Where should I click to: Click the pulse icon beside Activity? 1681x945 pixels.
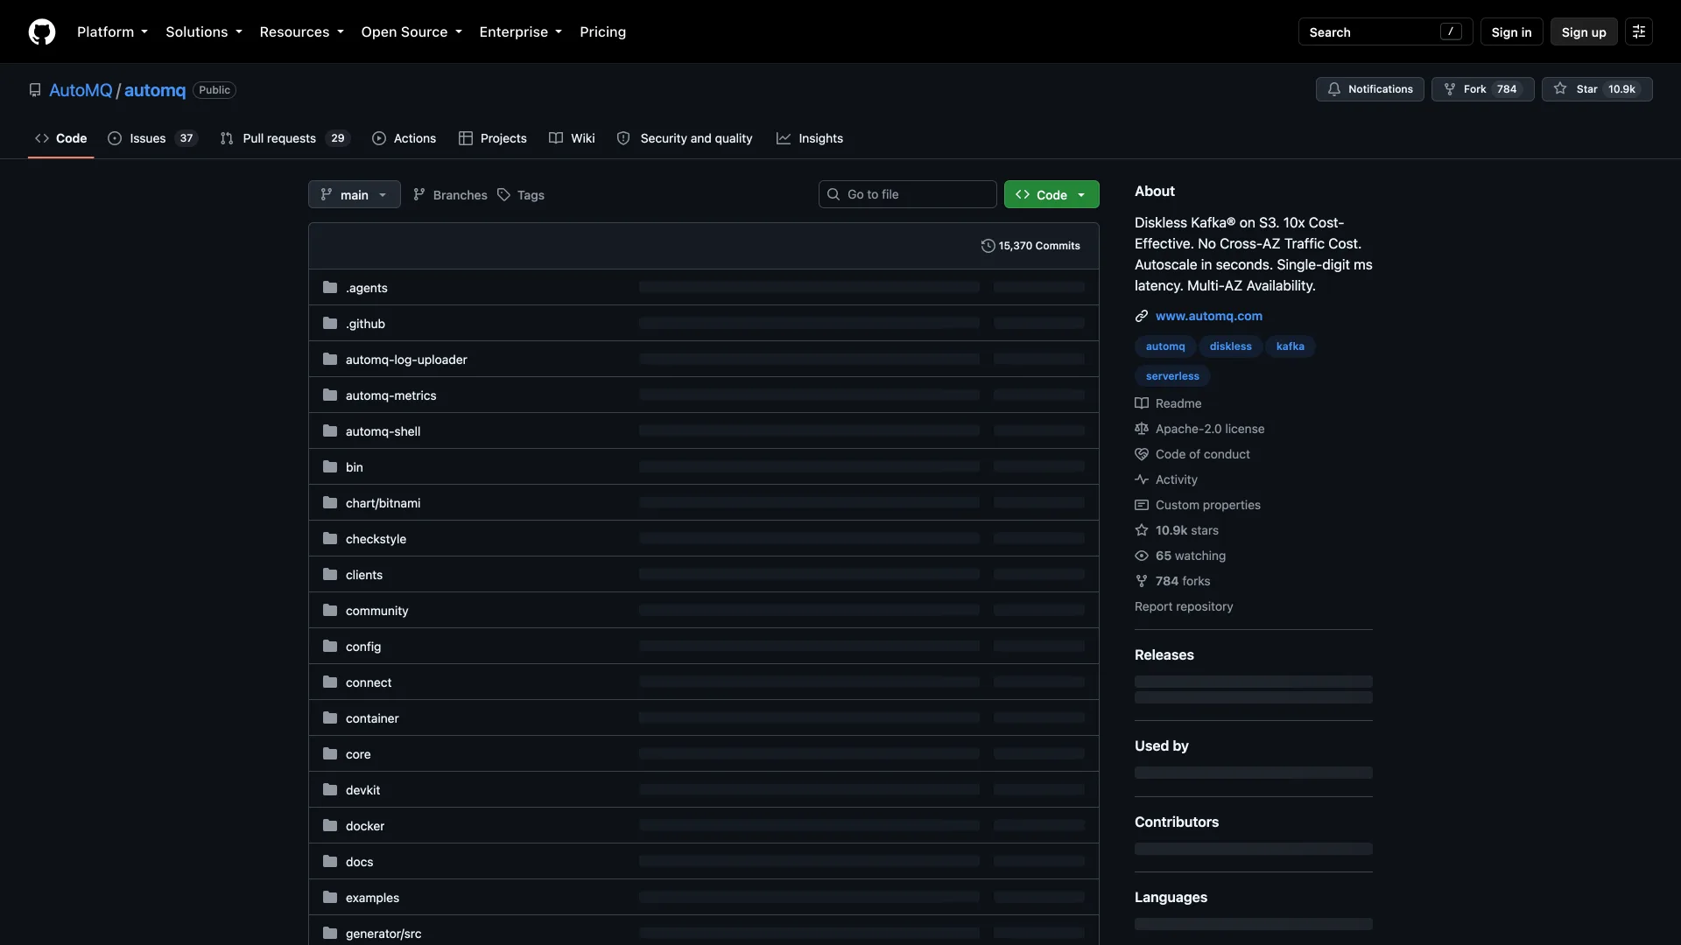pos(1142,479)
